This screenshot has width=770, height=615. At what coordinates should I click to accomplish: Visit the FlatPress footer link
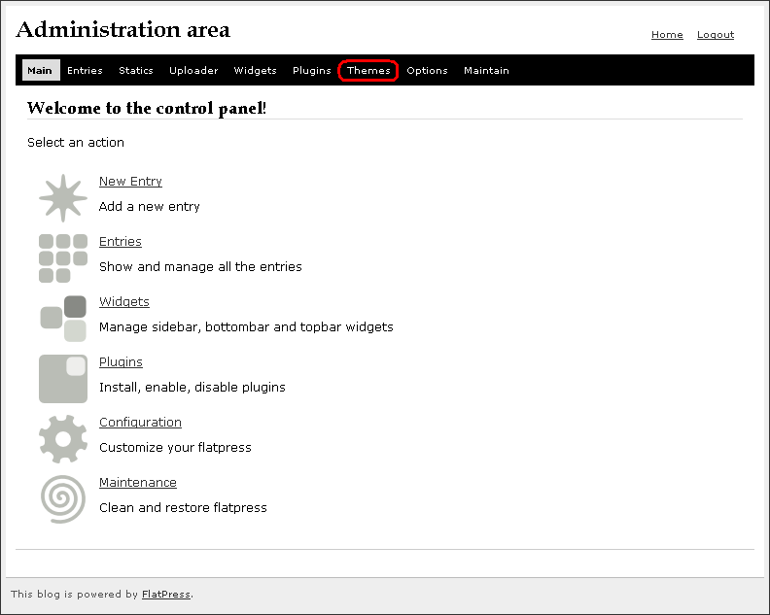tap(165, 595)
